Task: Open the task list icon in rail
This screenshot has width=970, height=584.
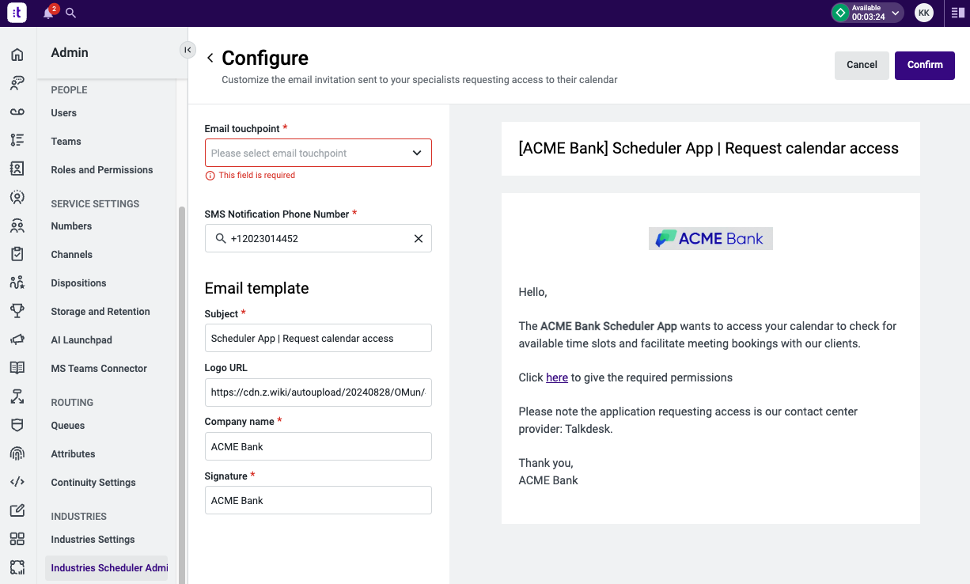Action: click(17, 140)
